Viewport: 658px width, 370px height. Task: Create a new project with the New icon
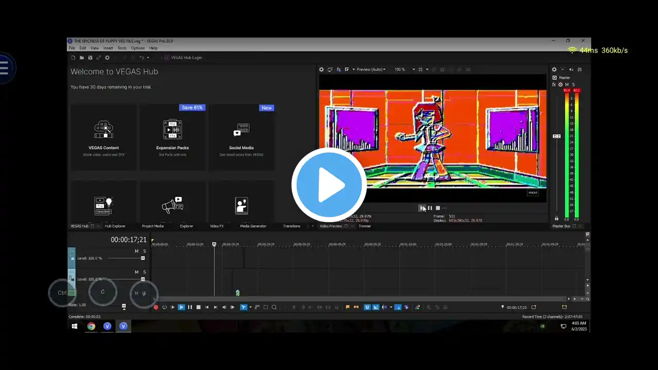click(73, 58)
